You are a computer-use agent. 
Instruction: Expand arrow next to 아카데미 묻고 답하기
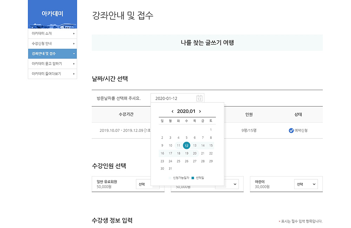tap(74, 64)
